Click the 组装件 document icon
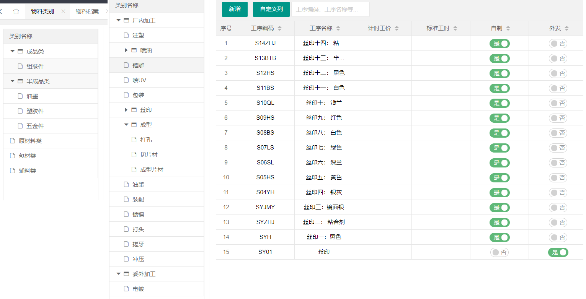This screenshot has width=586, height=299. pos(20,67)
